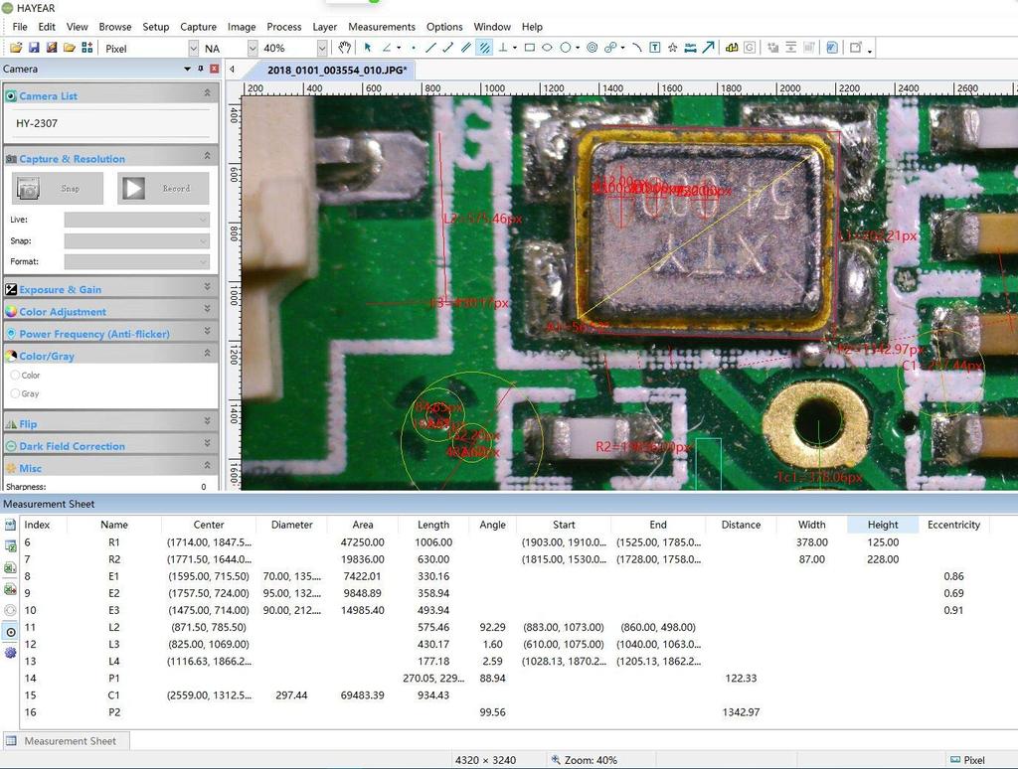Open the Pixel unit dropdown
Viewport: 1018px width, 769px height.
(193, 48)
